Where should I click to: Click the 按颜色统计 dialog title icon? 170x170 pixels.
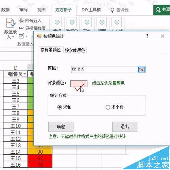39,36
